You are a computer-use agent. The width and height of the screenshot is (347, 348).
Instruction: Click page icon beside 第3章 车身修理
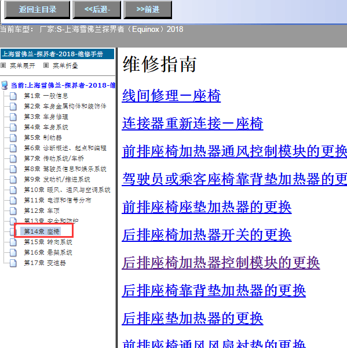(x=13, y=117)
